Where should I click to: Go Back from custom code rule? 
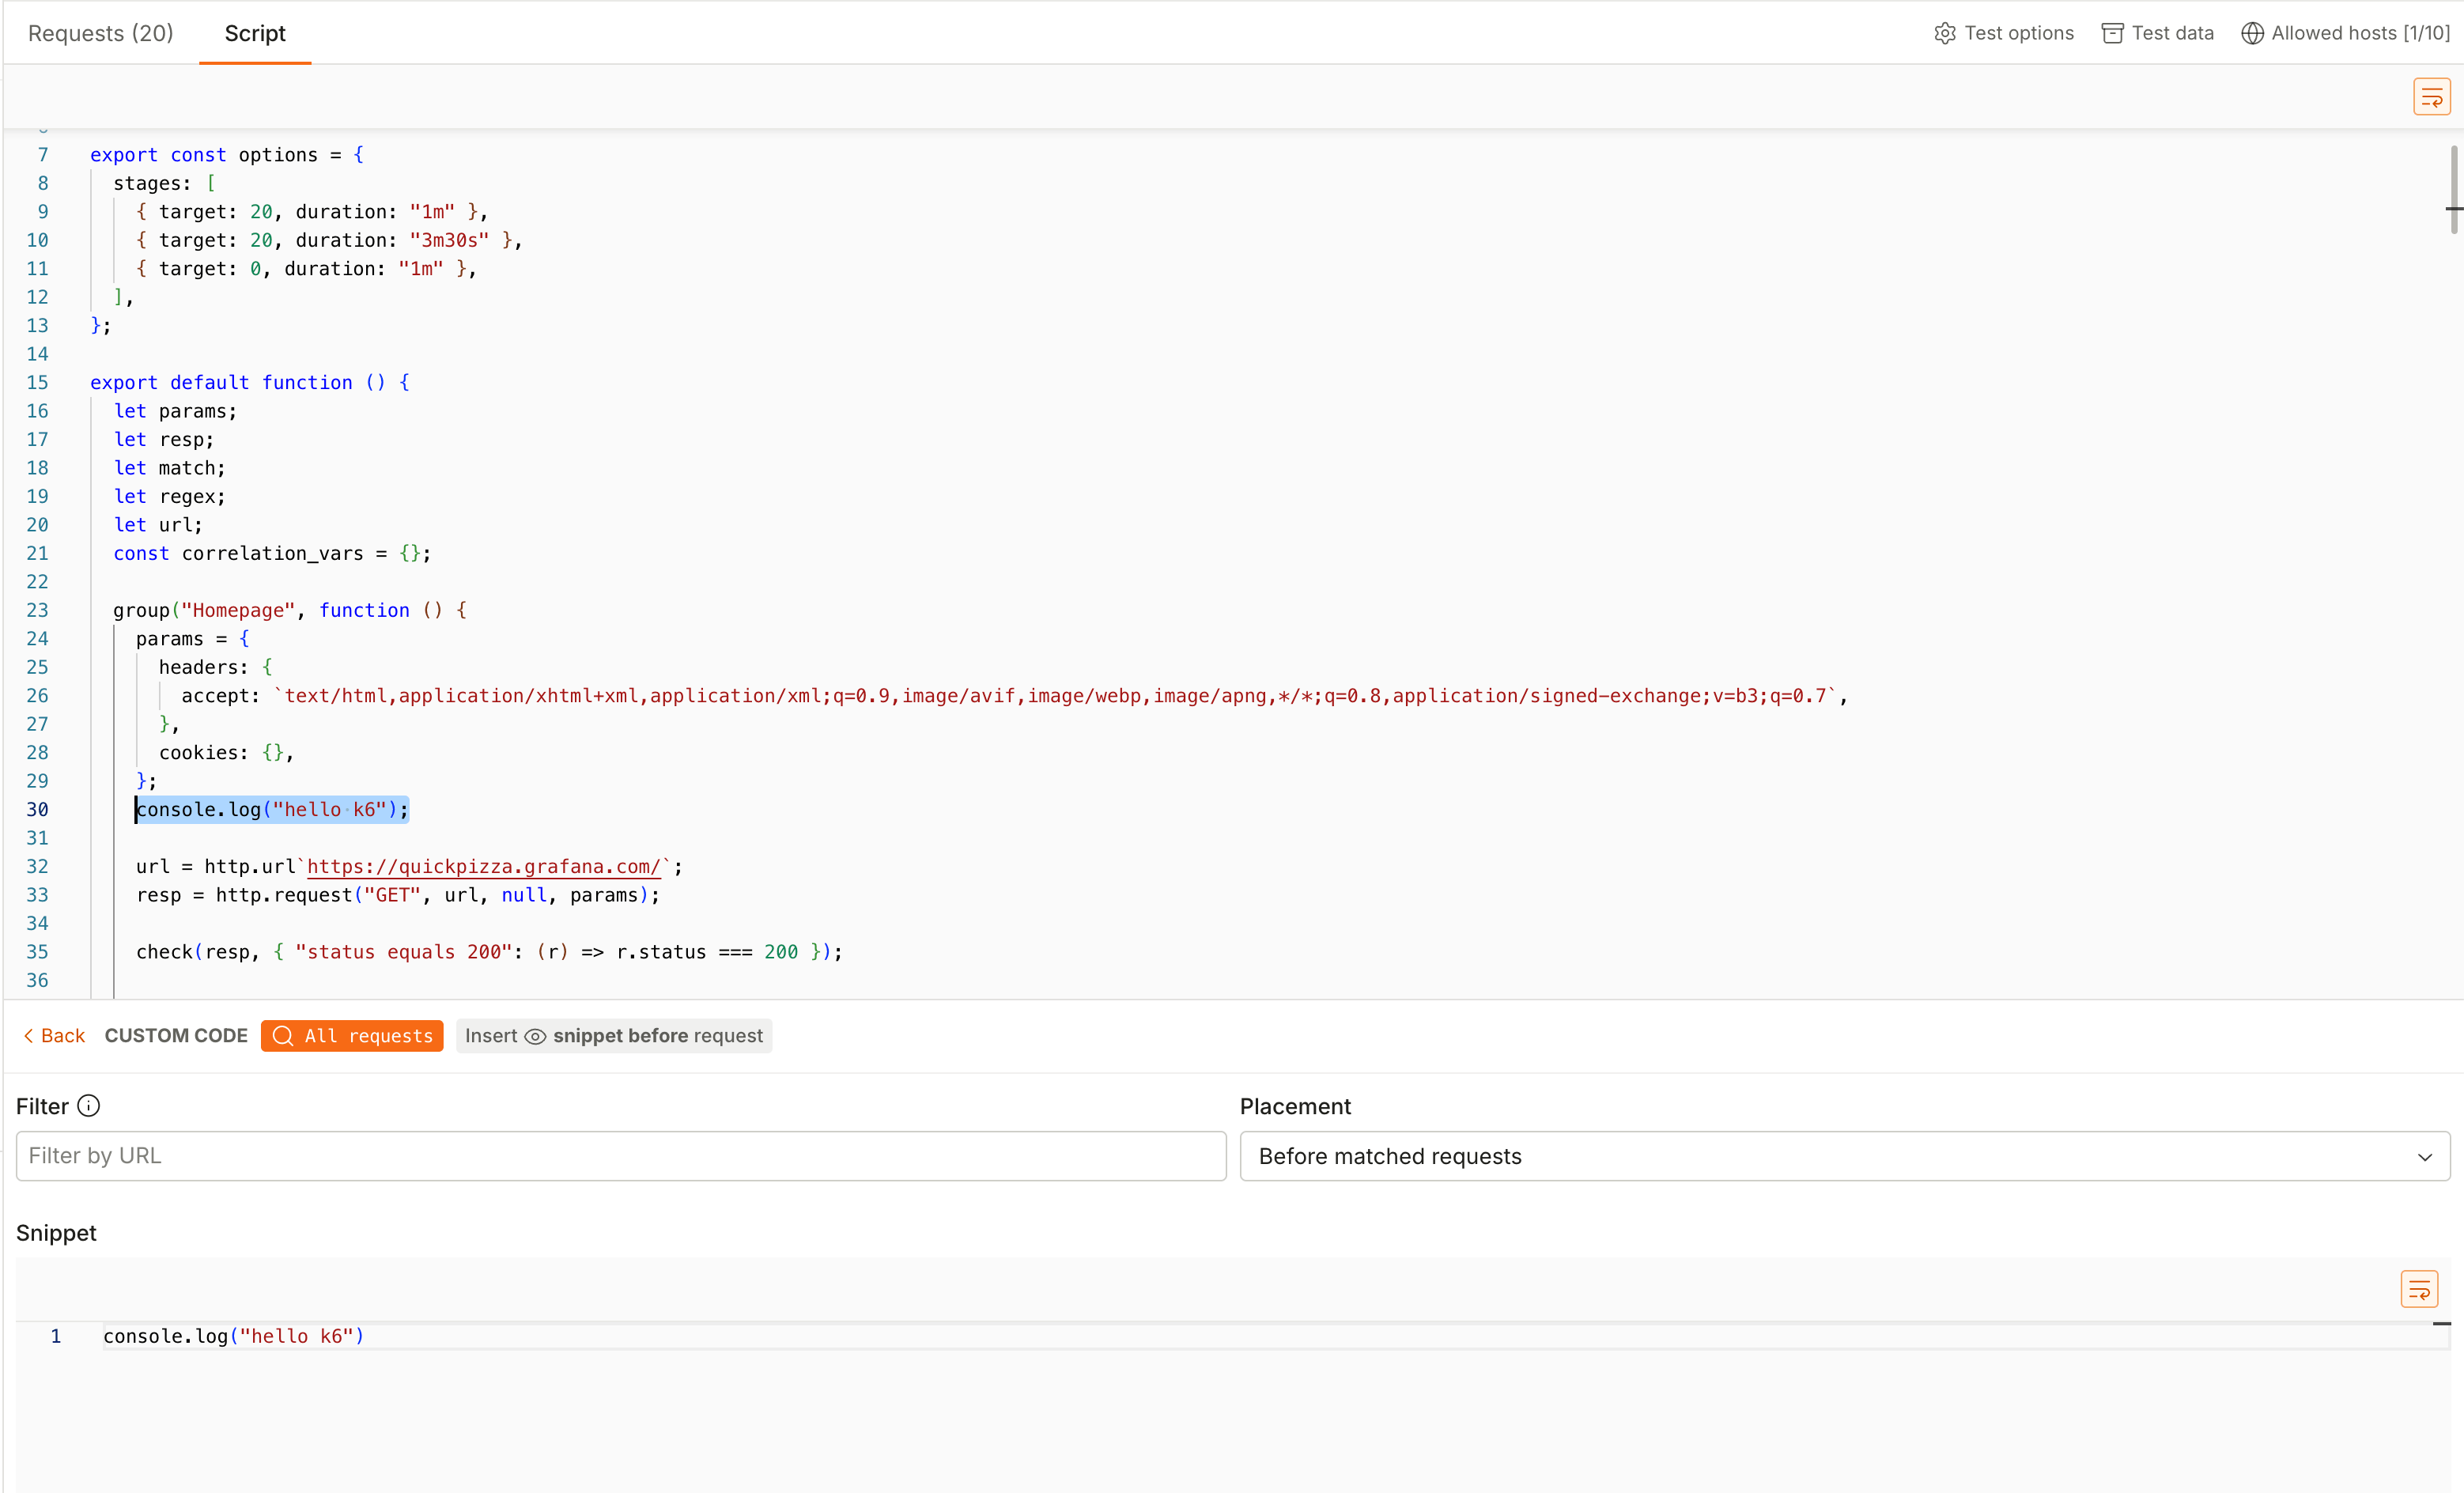click(54, 1035)
